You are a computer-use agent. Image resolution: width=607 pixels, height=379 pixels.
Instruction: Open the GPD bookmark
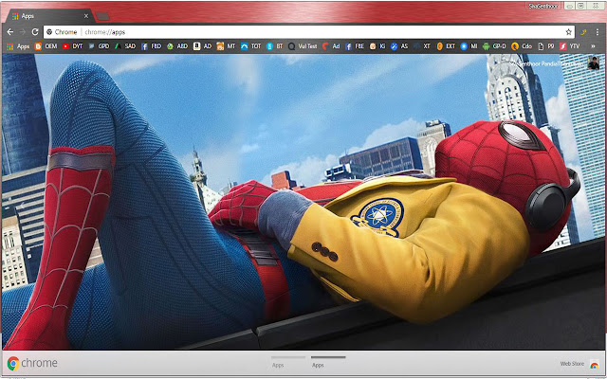point(99,46)
